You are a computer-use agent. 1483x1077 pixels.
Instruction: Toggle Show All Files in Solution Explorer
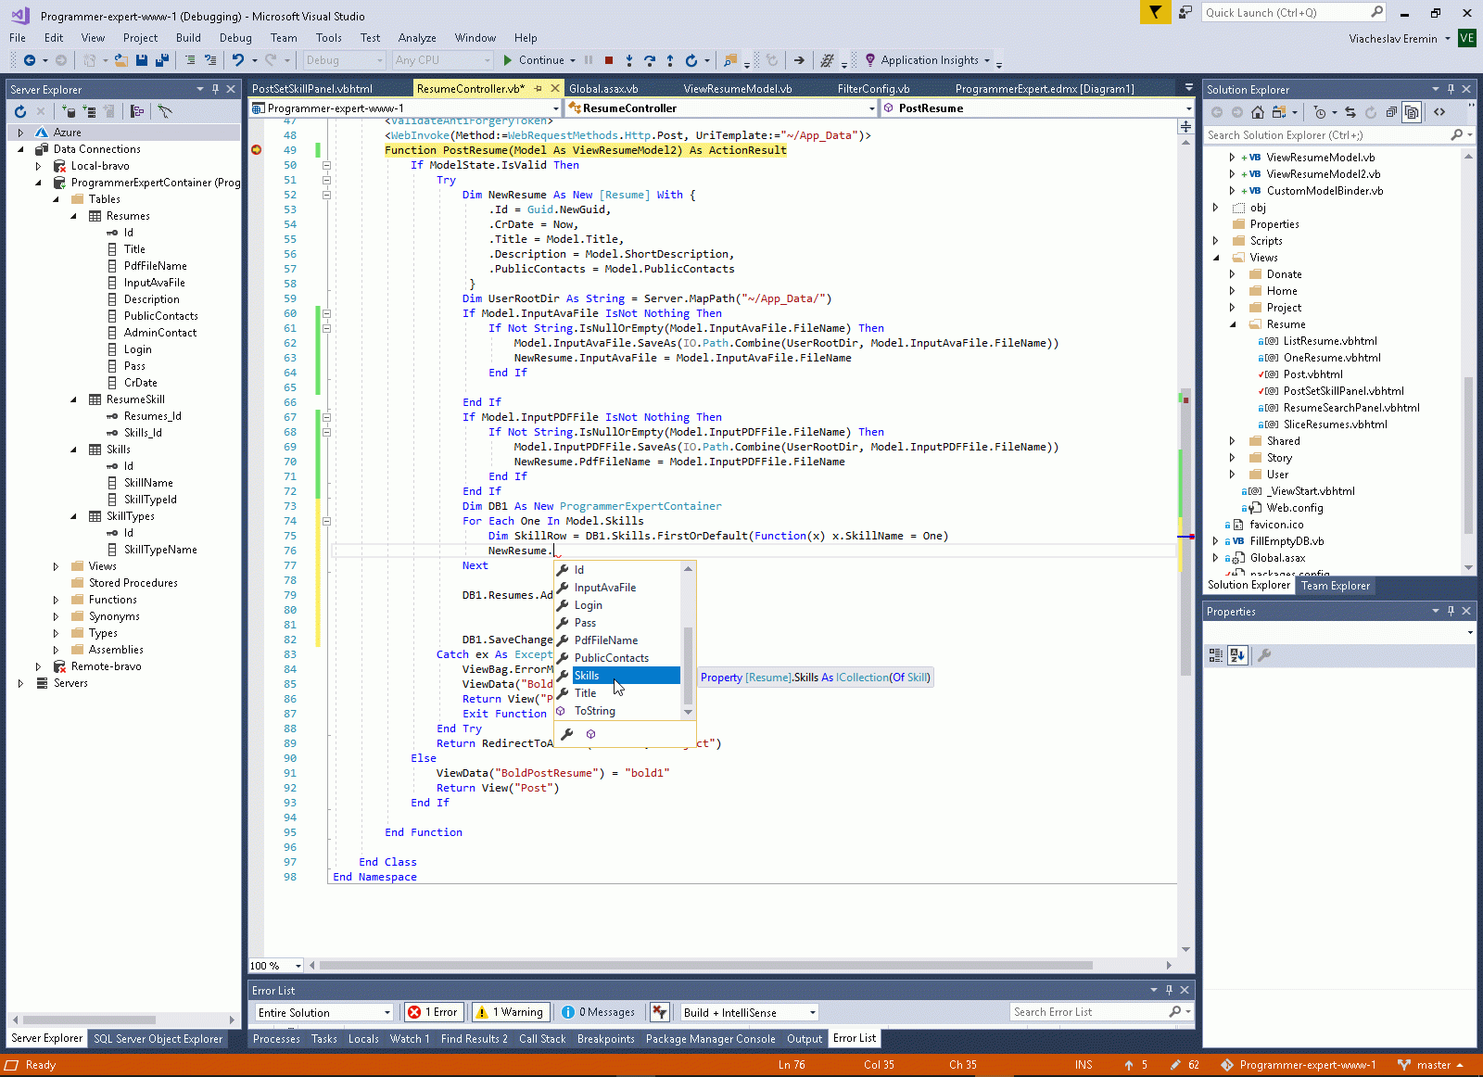pyautogui.click(x=1411, y=112)
